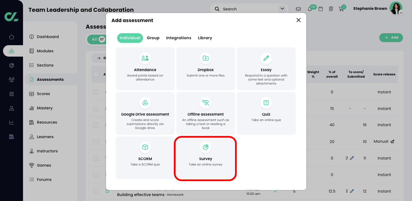
Task: Close the Add assessment dialog
Action: coord(299,20)
